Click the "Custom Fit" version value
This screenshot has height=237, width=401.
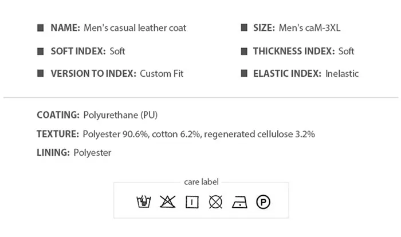click(x=162, y=74)
